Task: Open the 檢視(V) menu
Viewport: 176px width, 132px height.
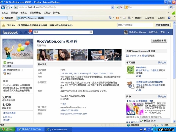Action: [24, 13]
